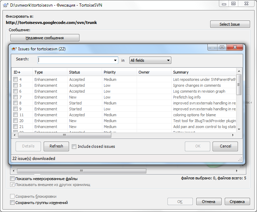Click 'New' status of issue 7
This screenshot has height=212, width=257.
[73, 97]
